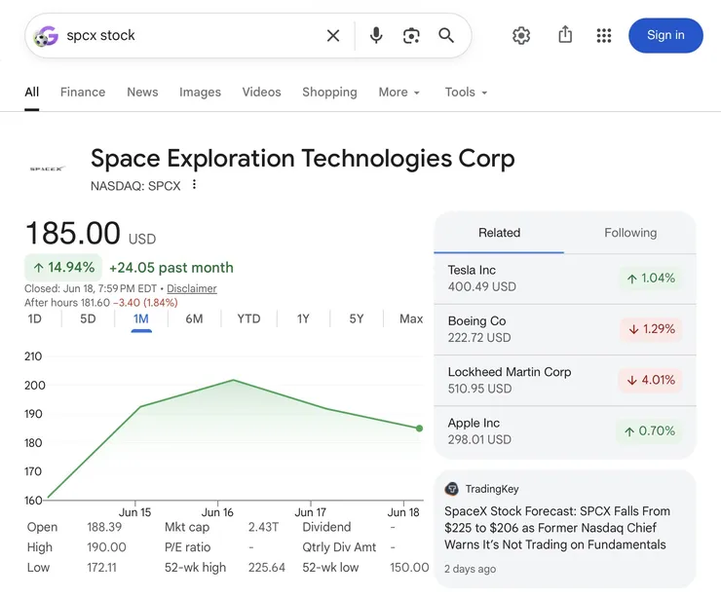The height and width of the screenshot is (598, 721).
Task: Click the Sign in button
Action: pyautogui.click(x=665, y=35)
